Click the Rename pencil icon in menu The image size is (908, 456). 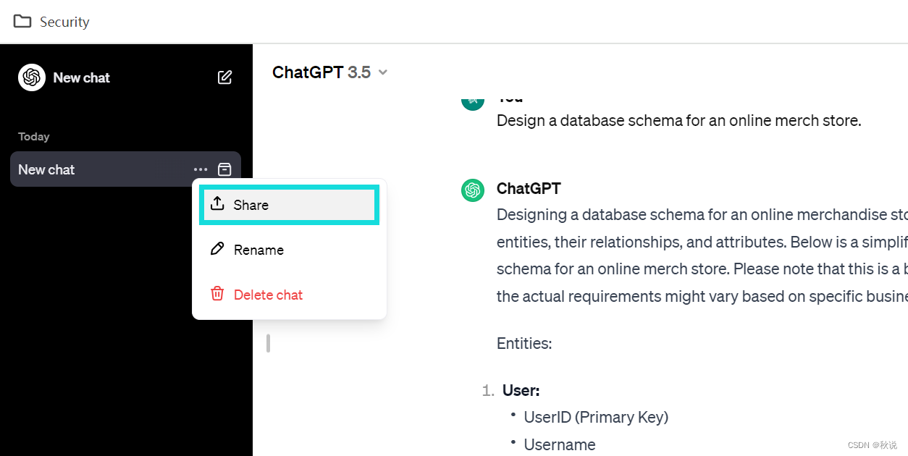click(217, 249)
